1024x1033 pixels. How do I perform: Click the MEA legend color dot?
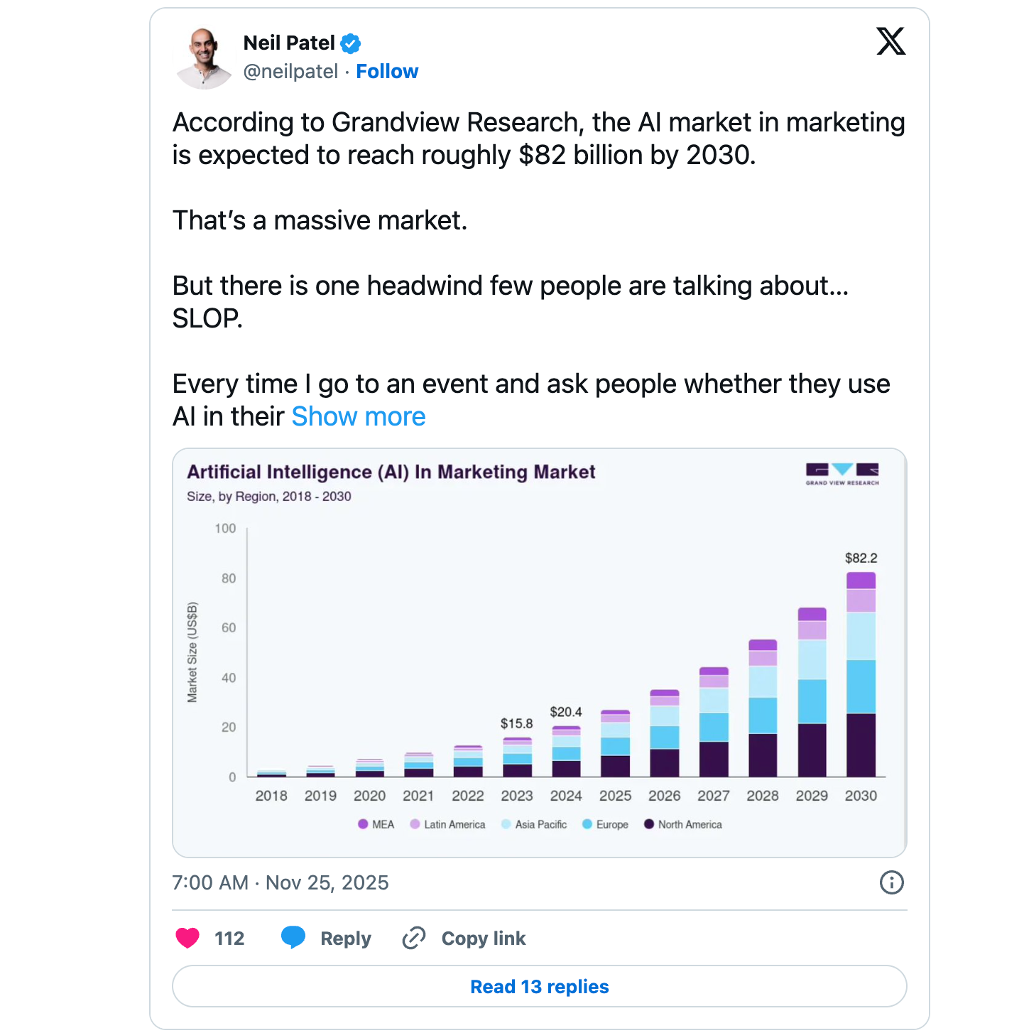[x=363, y=824]
